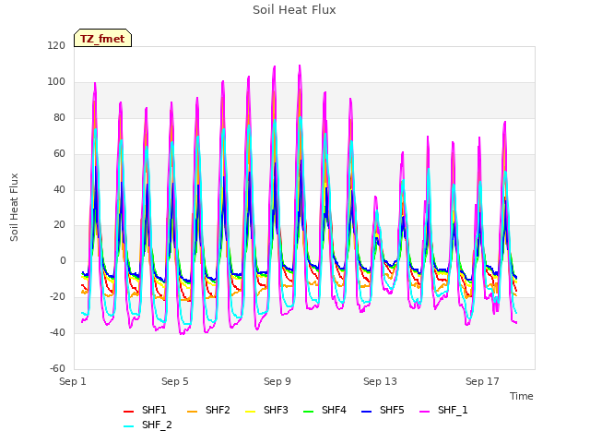590x443 pixels.
Task: Toggle the SHF5 series in legend
Action: click(383, 410)
